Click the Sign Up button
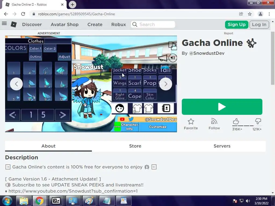The height and width of the screenshot is (206, 275). (x=237, y=24)
